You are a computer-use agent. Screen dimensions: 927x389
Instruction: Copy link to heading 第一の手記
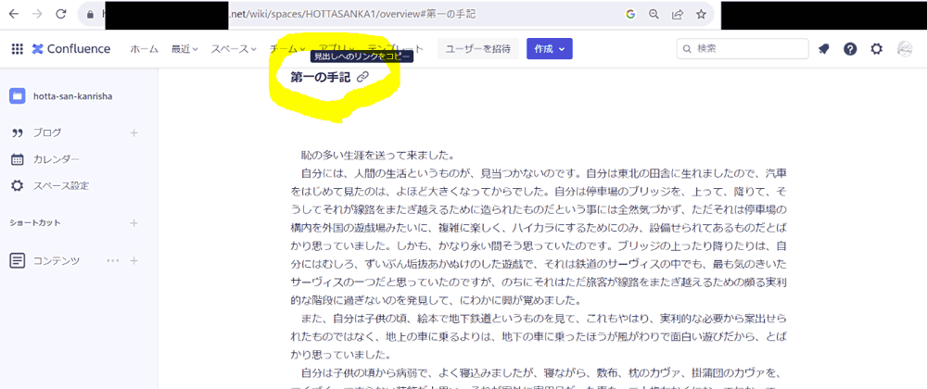coord(363,76)
